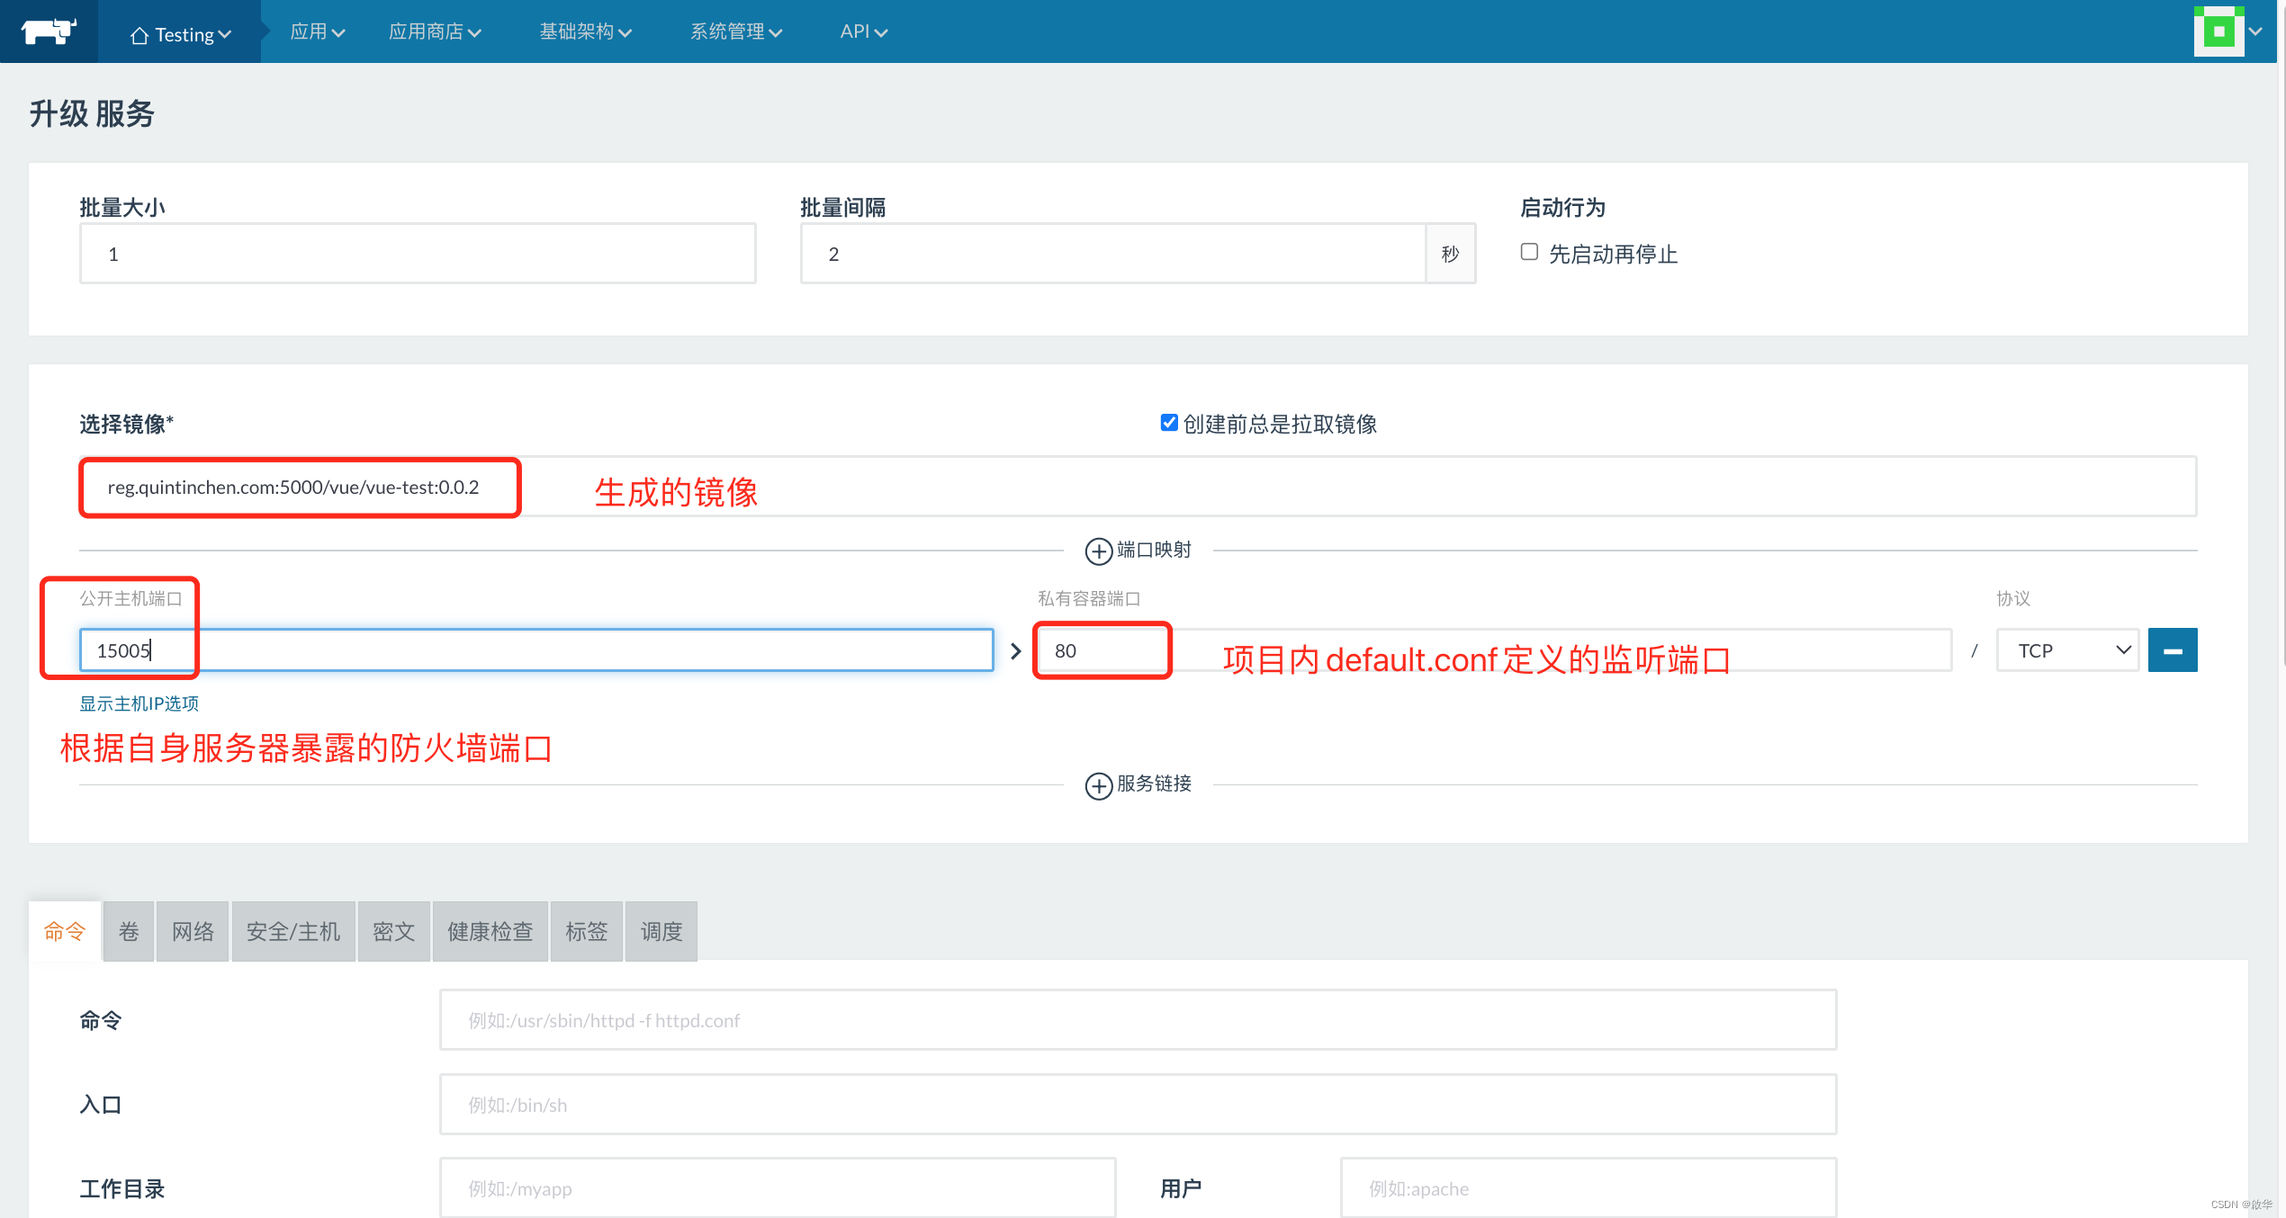
Task: Open the TCP protocol dropdown
Action: 2067,649
